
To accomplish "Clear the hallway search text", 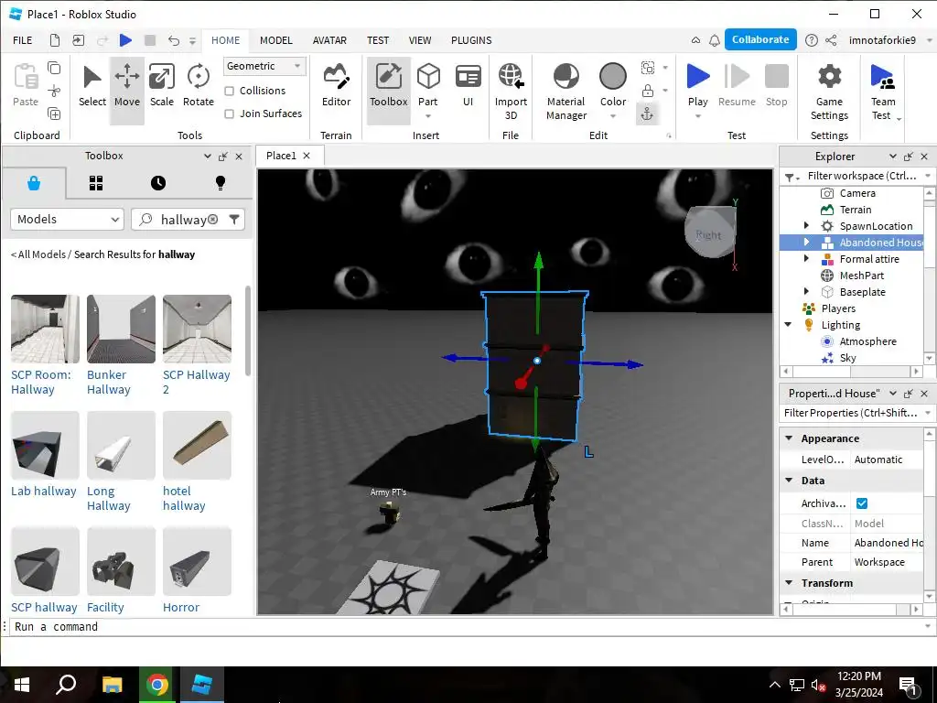I will tap(212, 220).
